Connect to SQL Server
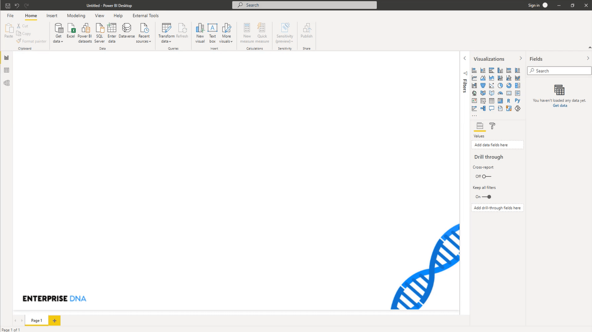 tap(100, 33)
